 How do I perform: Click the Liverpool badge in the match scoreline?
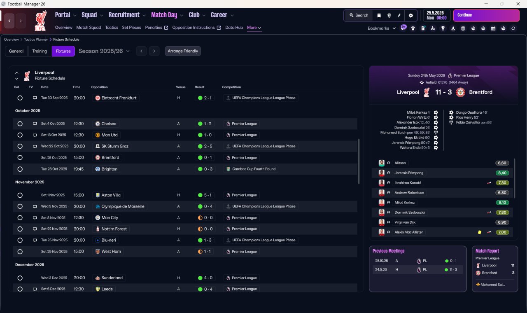coord(427,92)
